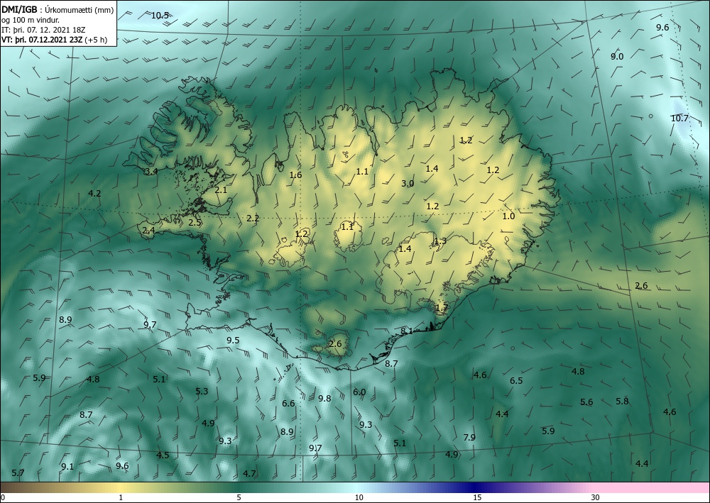Click the '1' label on the color scale

pos(121,498)
